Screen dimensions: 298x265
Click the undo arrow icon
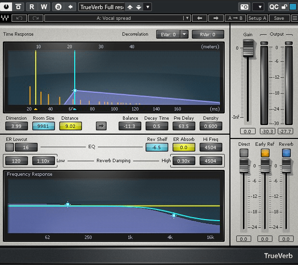19,18
